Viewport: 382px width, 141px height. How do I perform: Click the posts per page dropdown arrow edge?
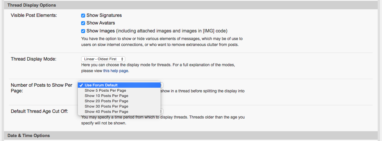[x=162, y=85]
